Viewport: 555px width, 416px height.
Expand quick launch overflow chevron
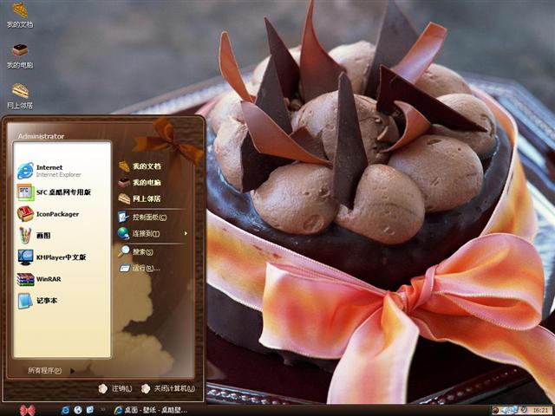pyautogui.click(x=103, y=410)
